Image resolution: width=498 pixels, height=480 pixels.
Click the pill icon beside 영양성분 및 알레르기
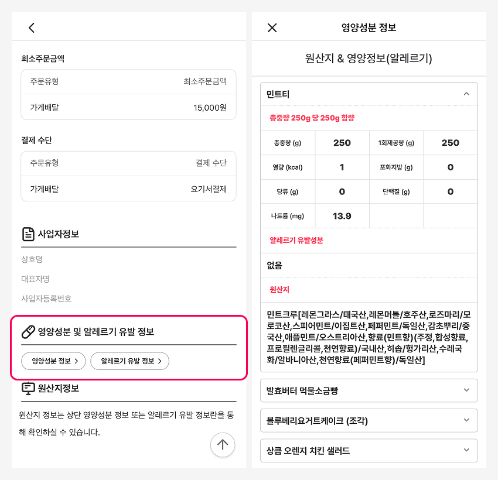(28, 332)
